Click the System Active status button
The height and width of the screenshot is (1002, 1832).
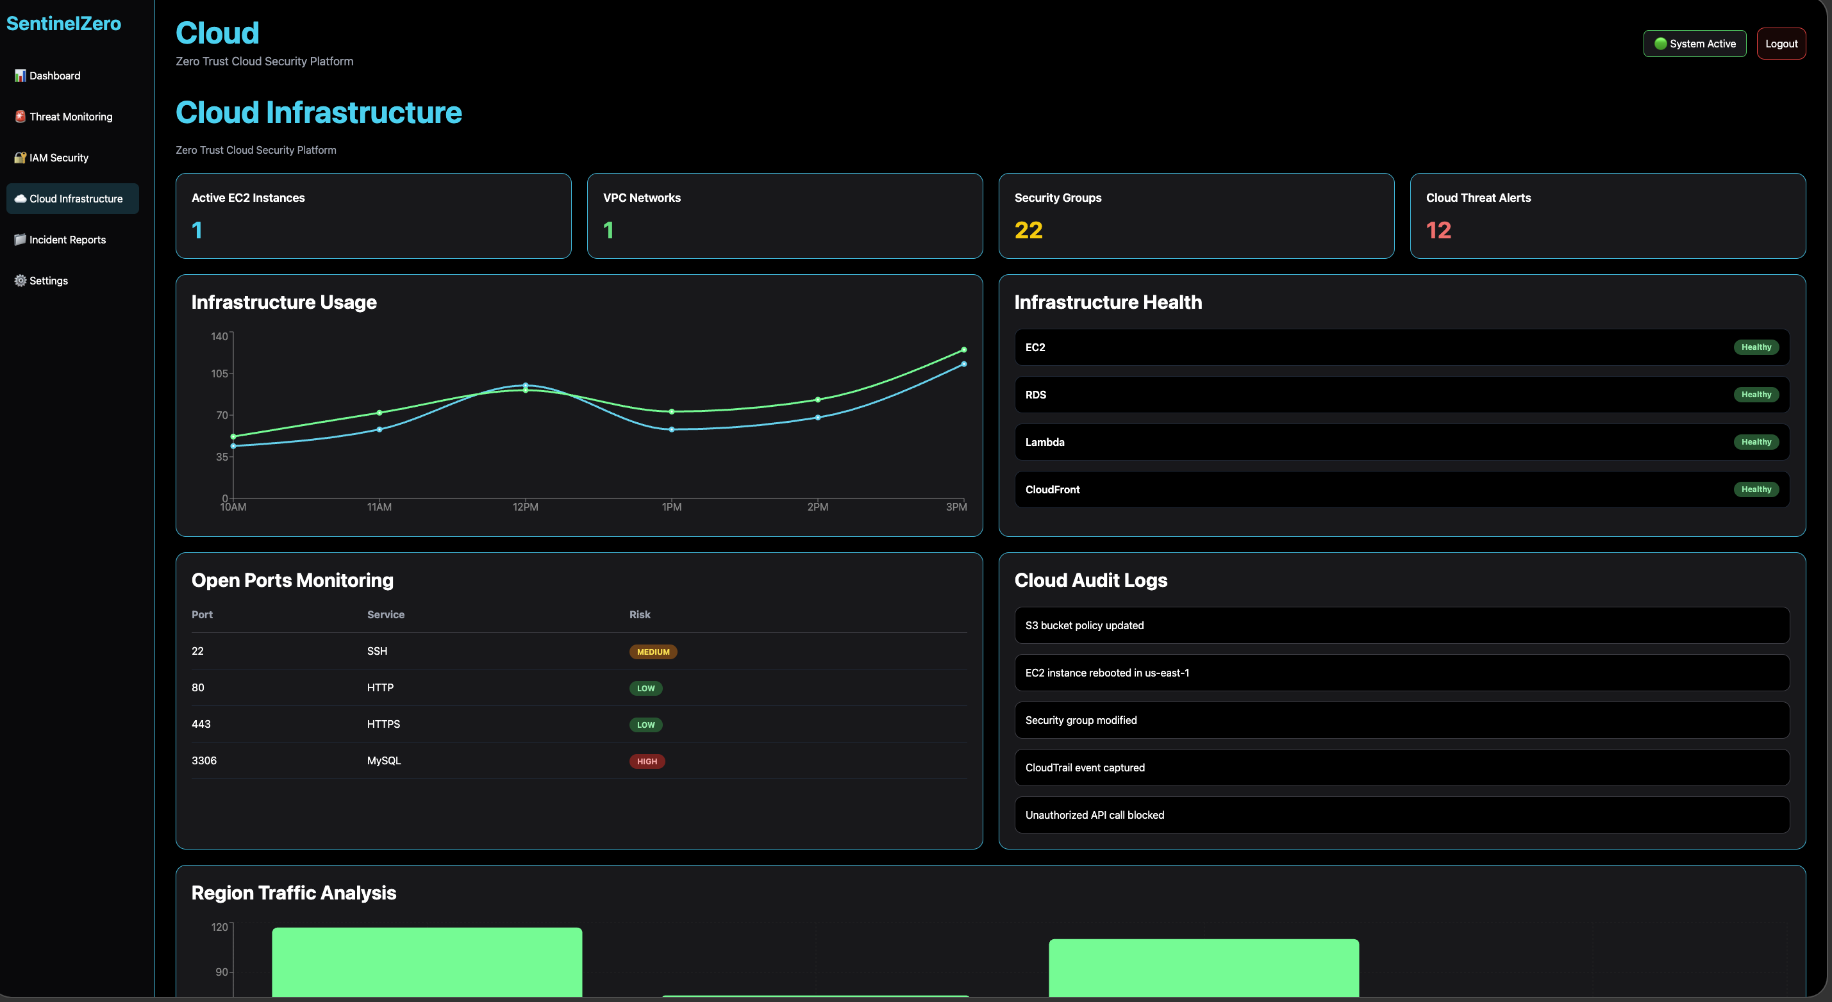(x=1695, y=44)
